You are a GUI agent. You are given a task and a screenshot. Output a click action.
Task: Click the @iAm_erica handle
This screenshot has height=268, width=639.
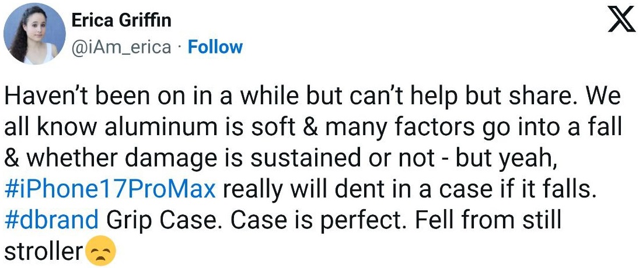coord(121,47)
